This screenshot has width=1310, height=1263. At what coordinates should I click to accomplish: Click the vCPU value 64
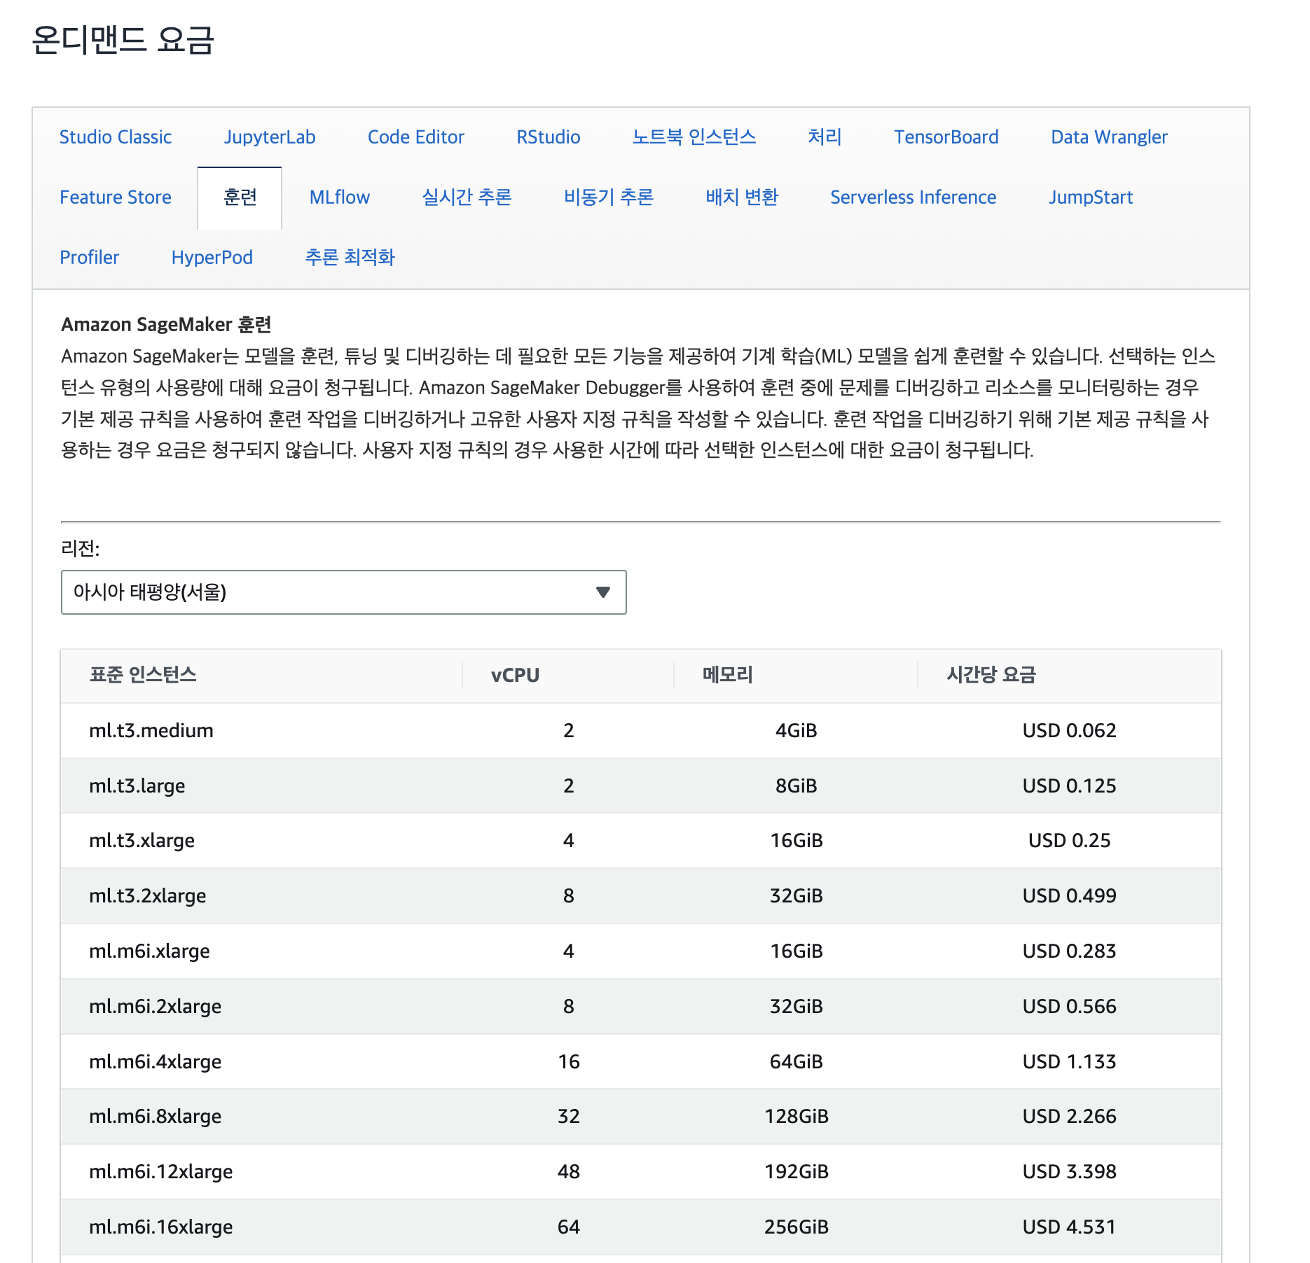pyautogui.click(x=569, y=1227)
